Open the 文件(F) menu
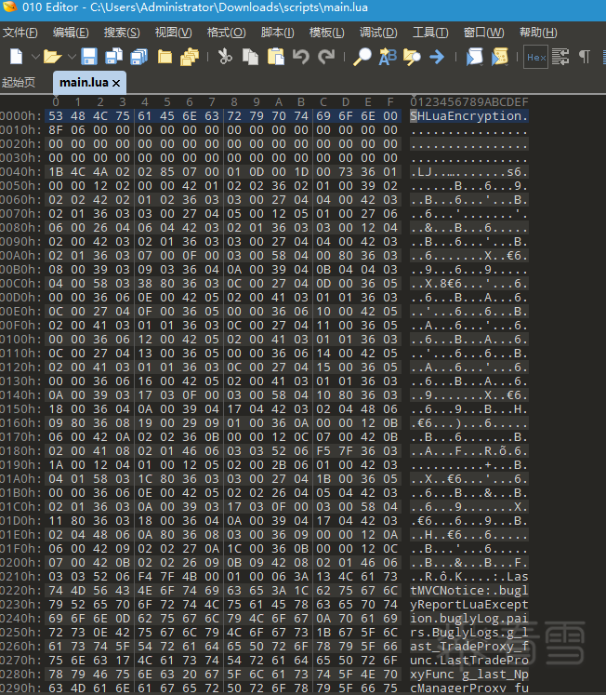606x695 pixels. (20, 33)
